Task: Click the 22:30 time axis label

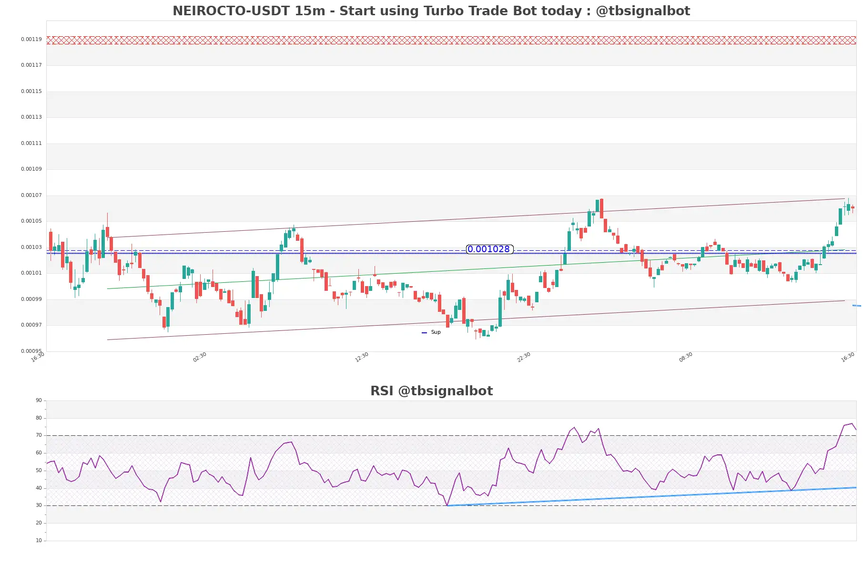Action: (x=524, y=357)
